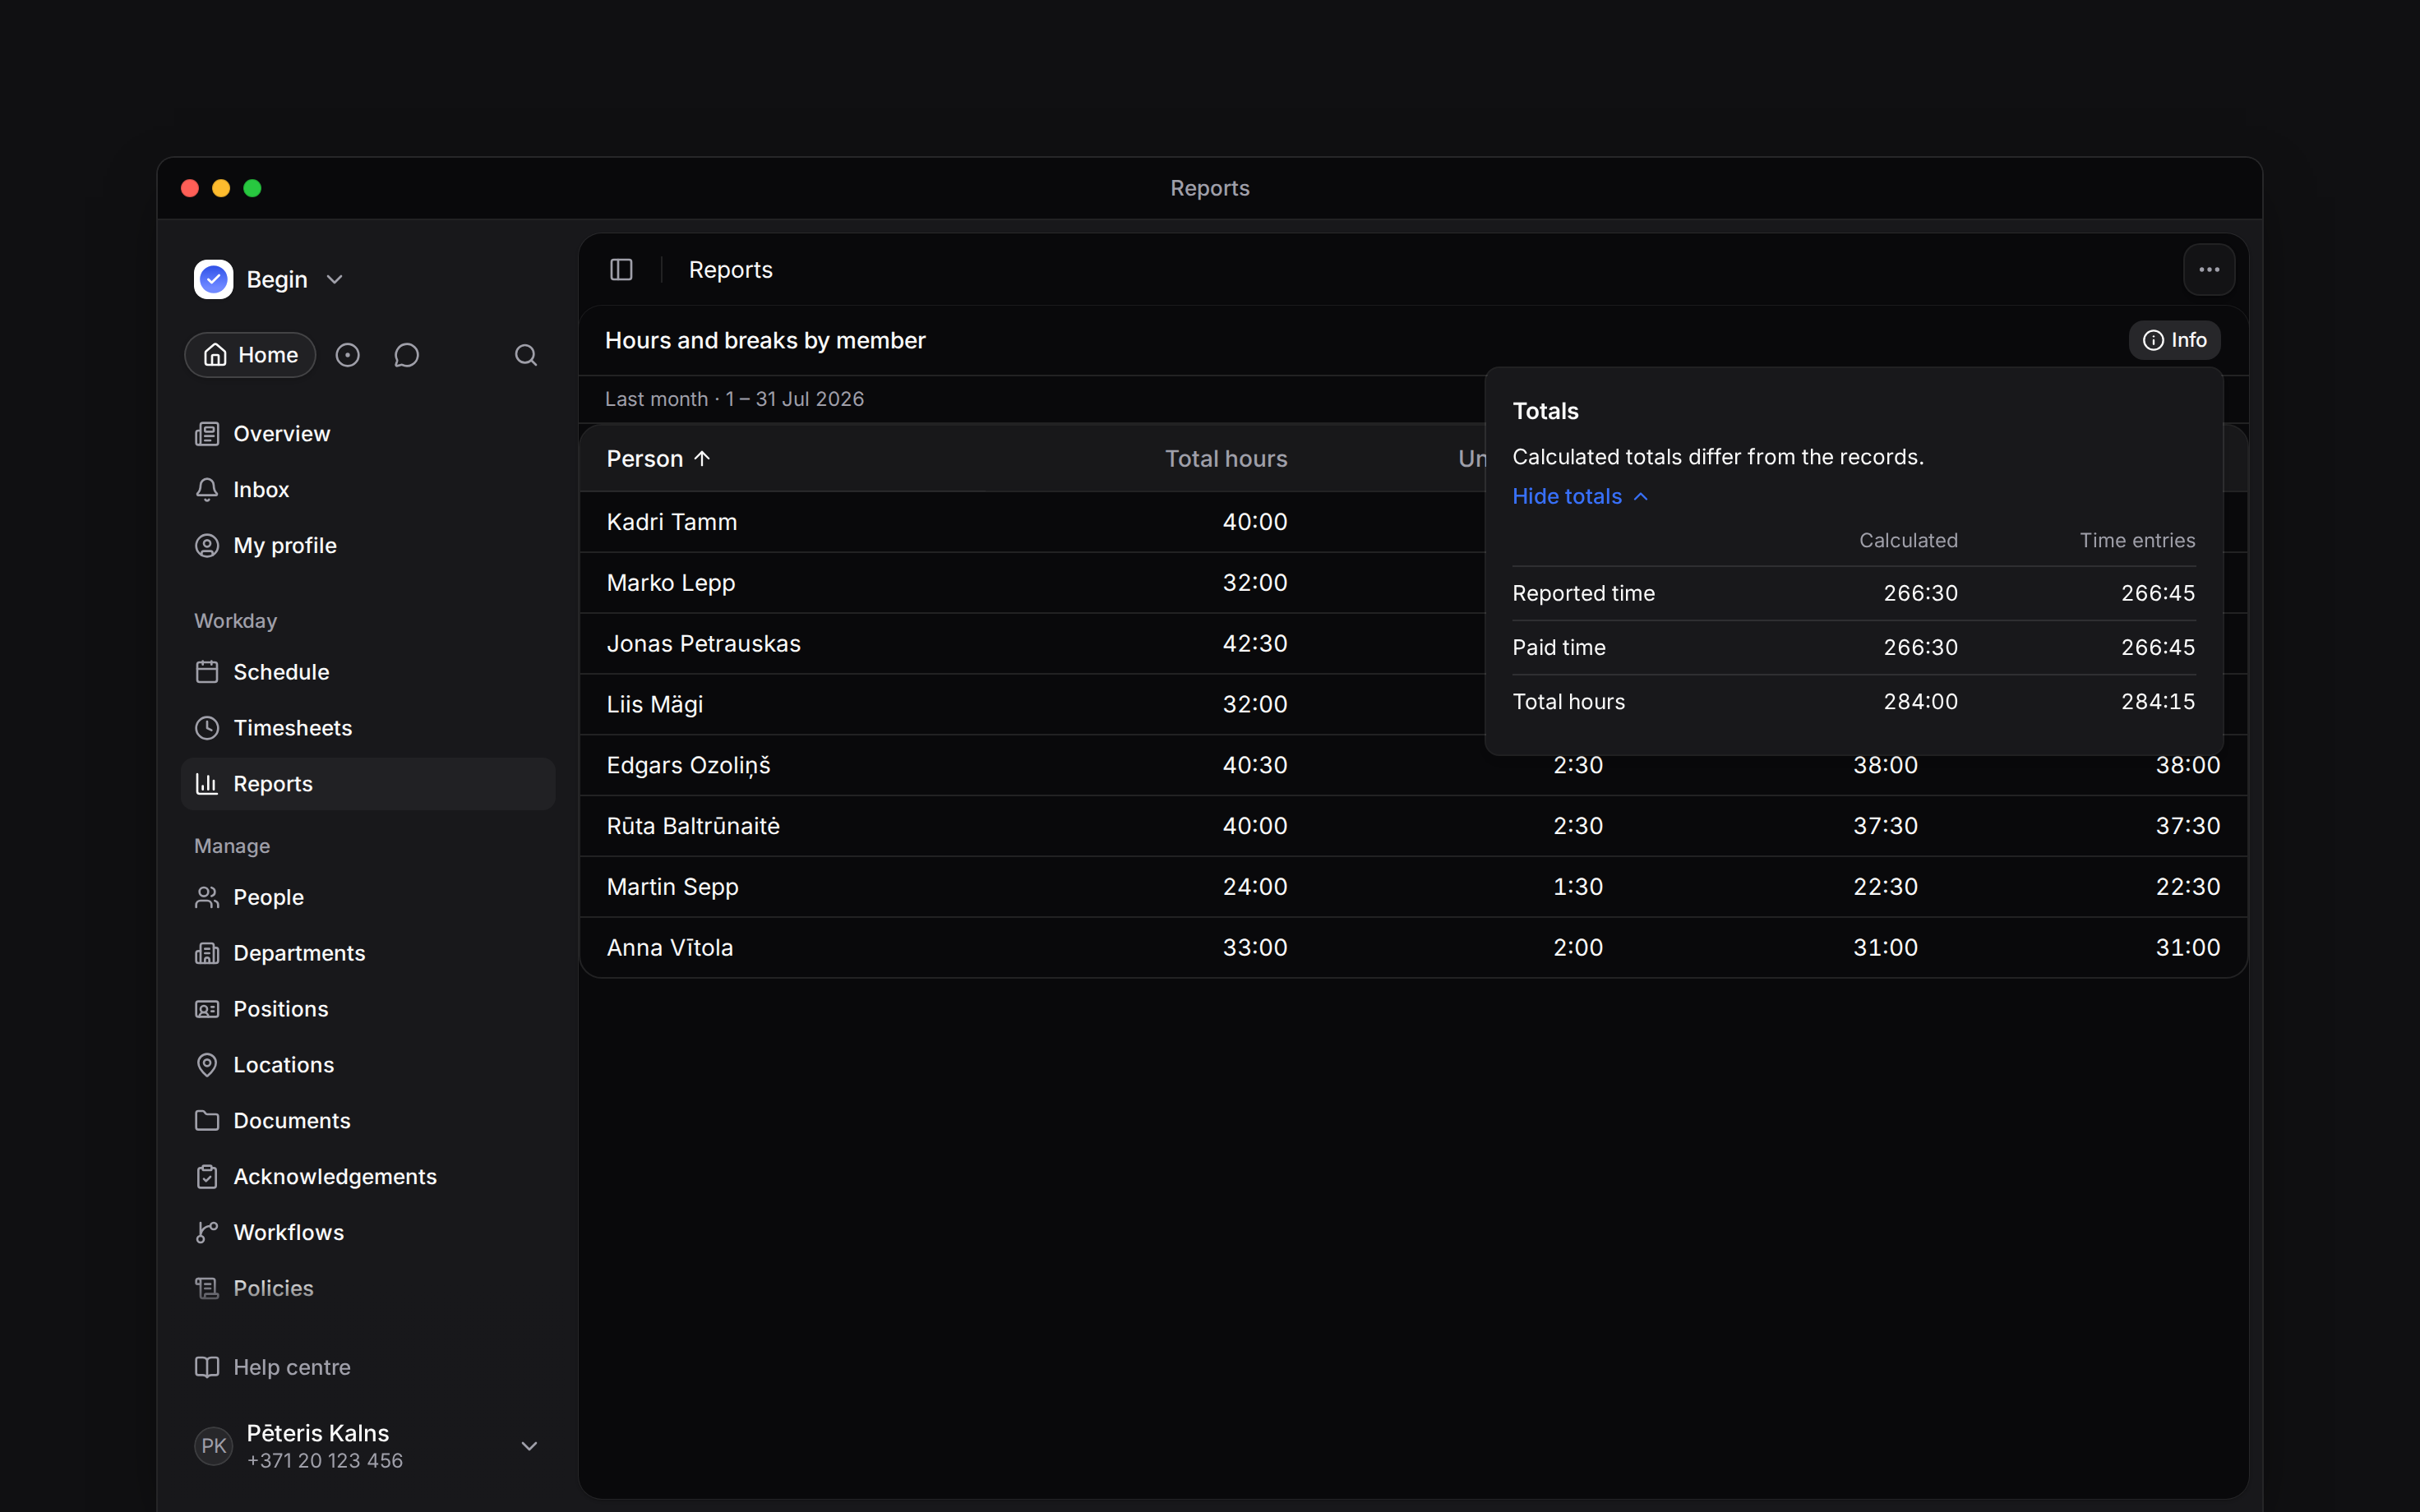This screenshot has height=1512, width=2420.
Task: Click Edgars Ozoliņš row name
Action: (688, 766)
